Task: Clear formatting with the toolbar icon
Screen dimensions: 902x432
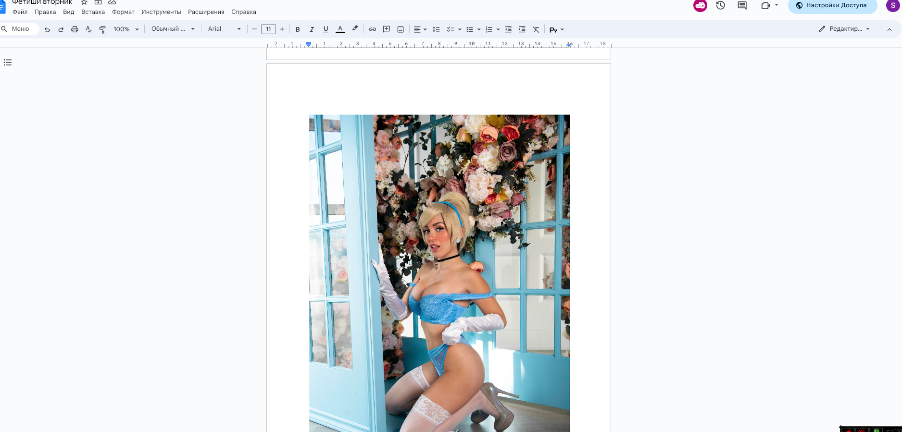Action: 536,29
